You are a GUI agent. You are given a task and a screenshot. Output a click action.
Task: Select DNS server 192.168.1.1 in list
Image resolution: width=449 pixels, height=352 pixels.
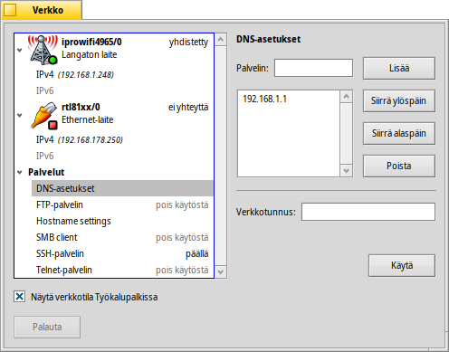click(289, 99)
